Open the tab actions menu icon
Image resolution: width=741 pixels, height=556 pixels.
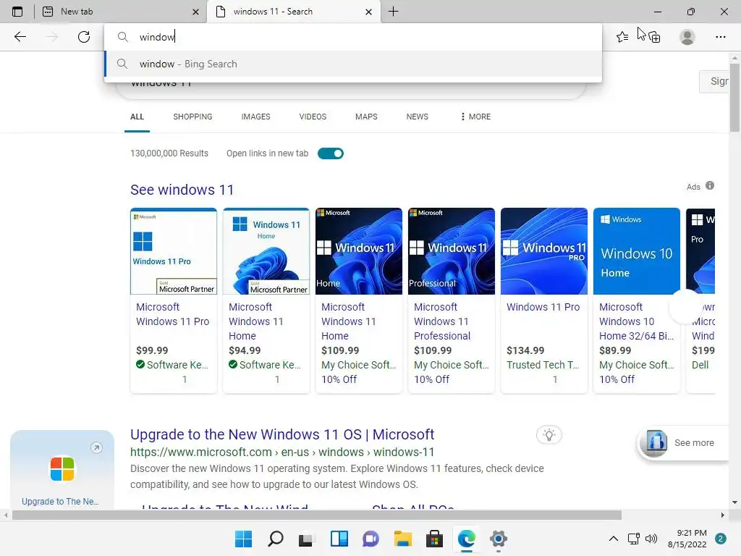coord(17,12)
